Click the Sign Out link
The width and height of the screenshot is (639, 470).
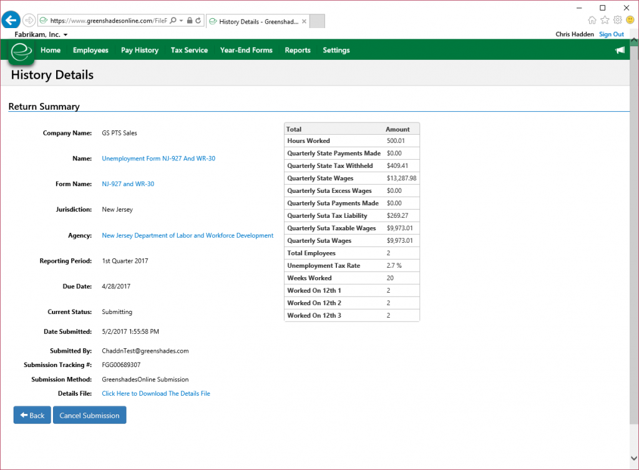click(x=612, y=34)
